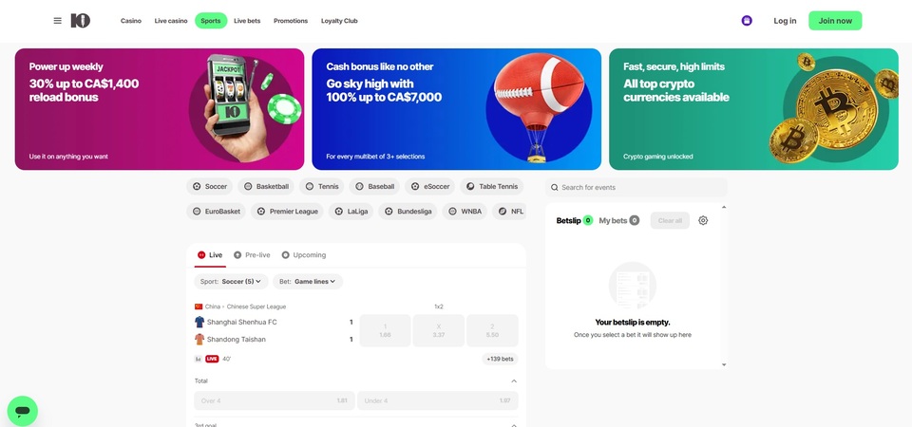This screenshot has width=912, height=427.
Task: Choose the NFL league chip
Action: 509,212
